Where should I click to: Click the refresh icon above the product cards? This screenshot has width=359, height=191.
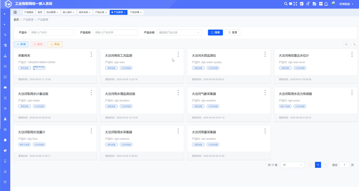[x=355, y=44]
